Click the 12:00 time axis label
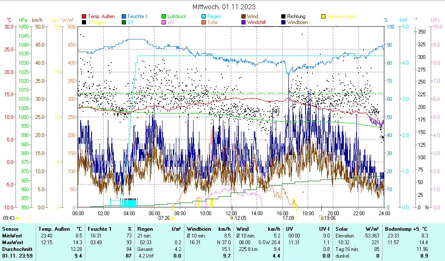Image resolution: width=445 pixels, height=261 pixels. pos(231,213)
